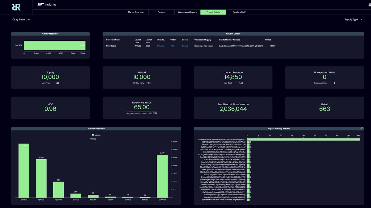371x208 pixels.
Task: Click the MDC value 0.96
Action: 50,109
